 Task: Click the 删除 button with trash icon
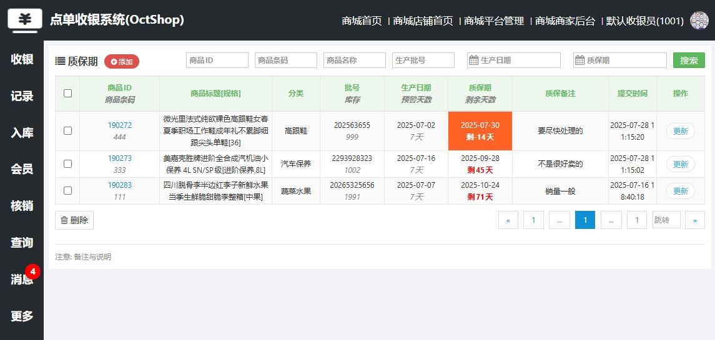tap(74, 220)
